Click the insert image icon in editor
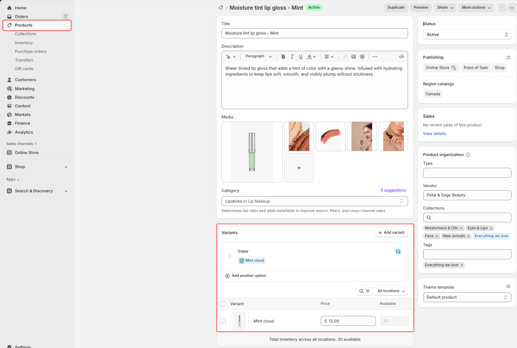517x348 pixels. tap(354, 57)
